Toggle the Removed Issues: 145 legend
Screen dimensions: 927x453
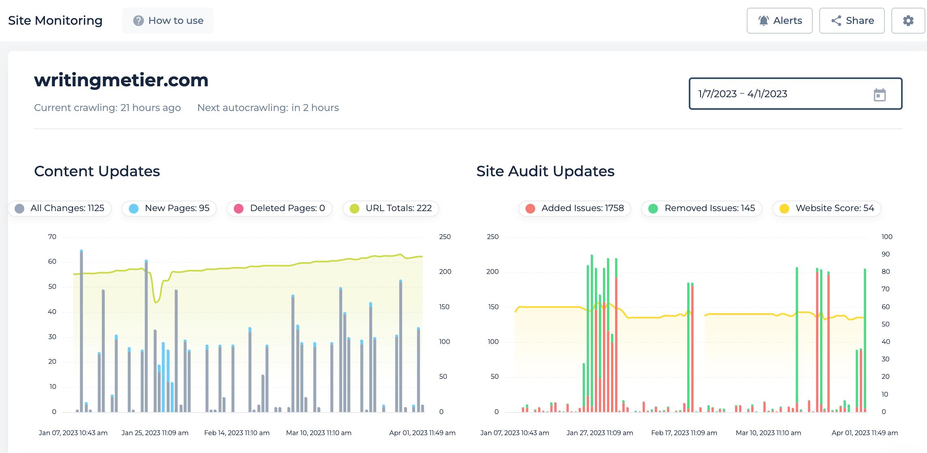point(701,208)
